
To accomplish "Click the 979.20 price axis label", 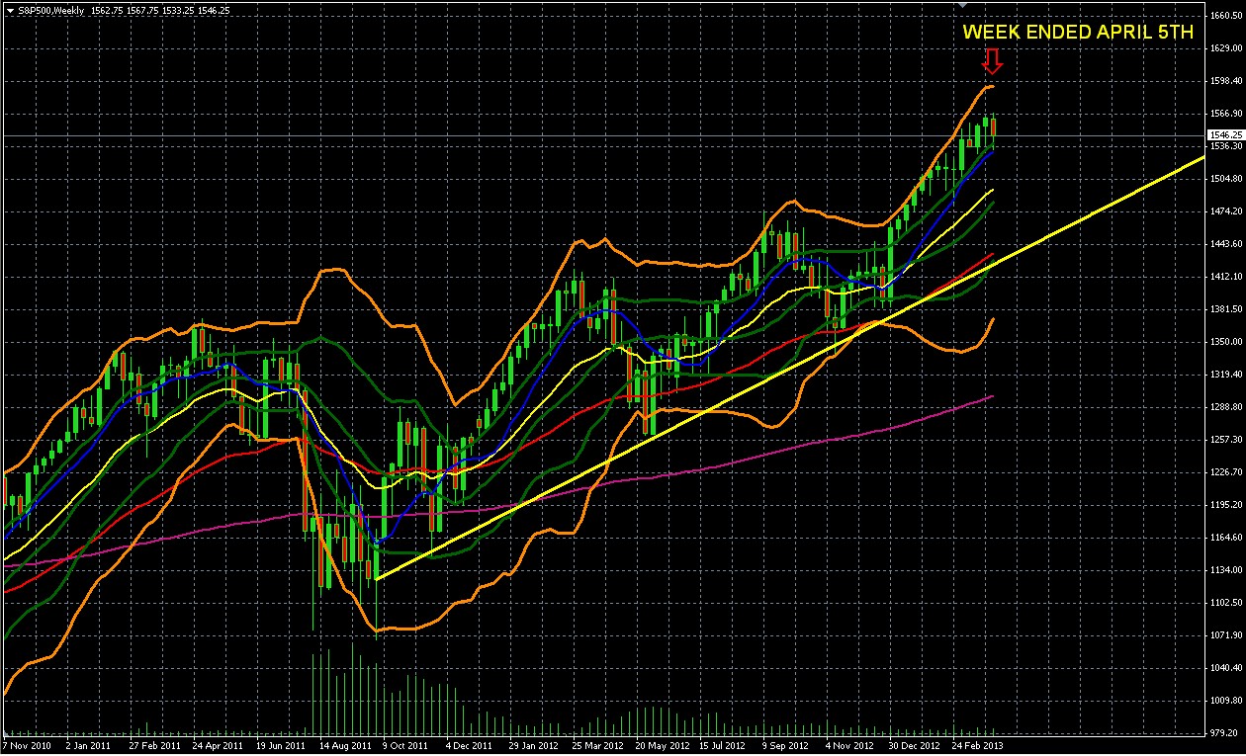I will pos(1225,732).
